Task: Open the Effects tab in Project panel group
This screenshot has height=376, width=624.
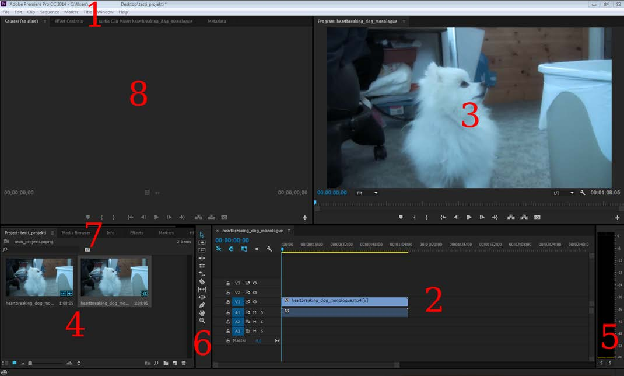Action: [x=136, y=232]
